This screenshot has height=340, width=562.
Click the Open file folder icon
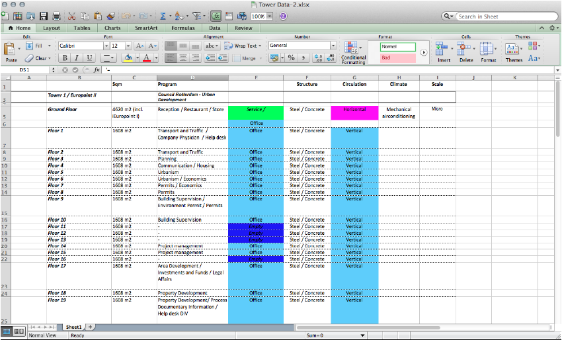point(30,16)
